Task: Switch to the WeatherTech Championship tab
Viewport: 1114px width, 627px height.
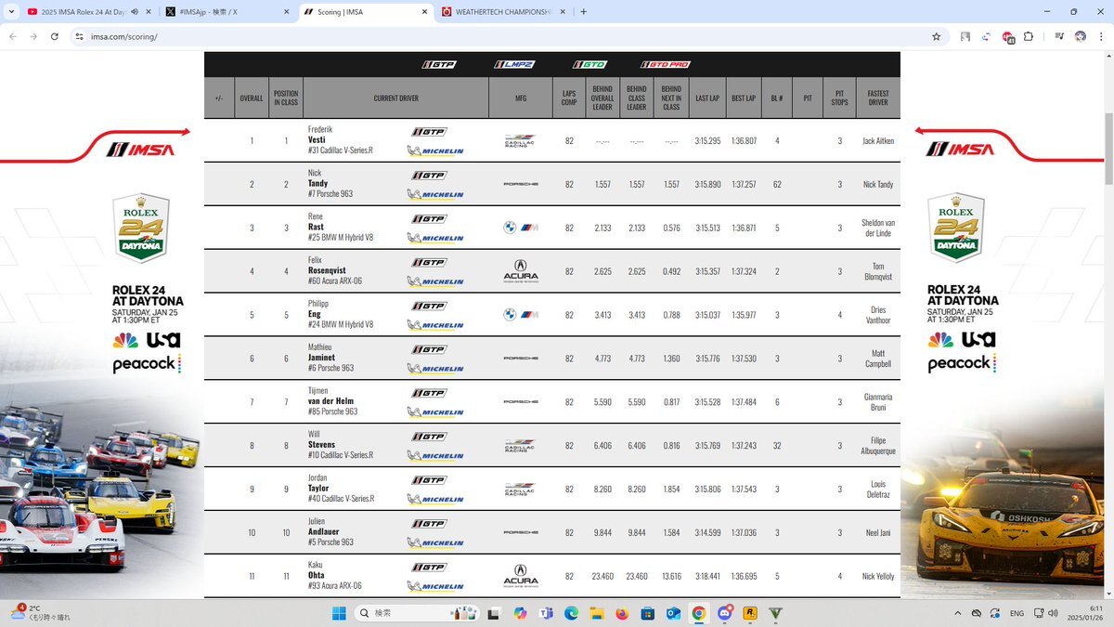Action: point(501,12)
